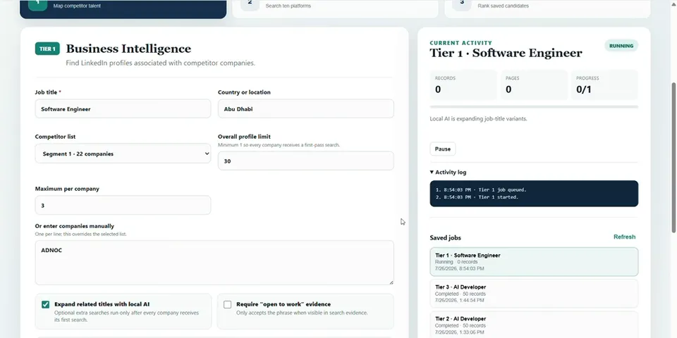The width and height of the screenshot is (677, 338).
Task: Click the Overall profile limit field showing 30
Action: coord(305,161)
